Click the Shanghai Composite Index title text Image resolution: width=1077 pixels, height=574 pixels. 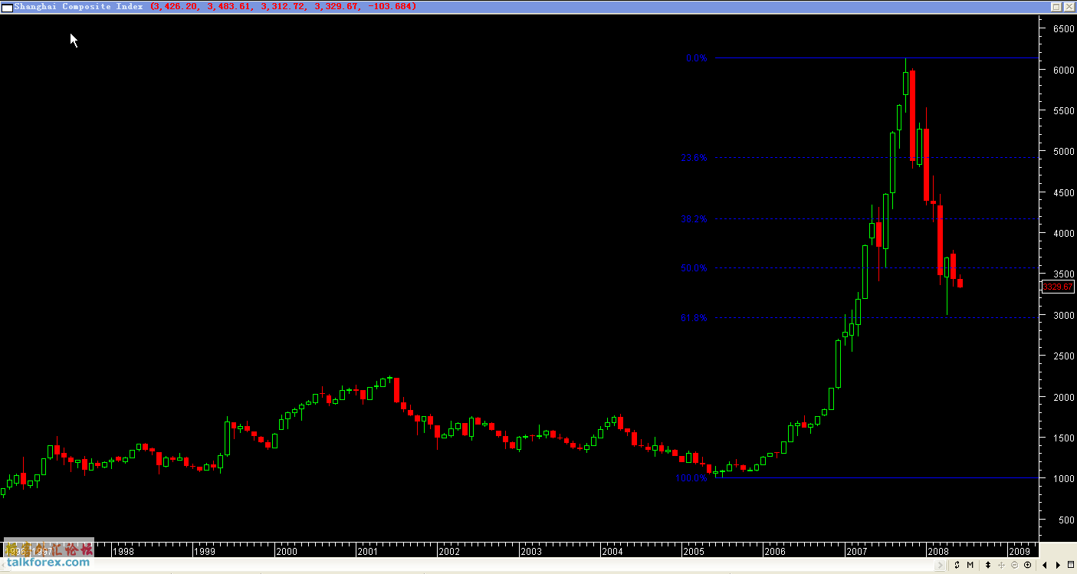[78, 6]
